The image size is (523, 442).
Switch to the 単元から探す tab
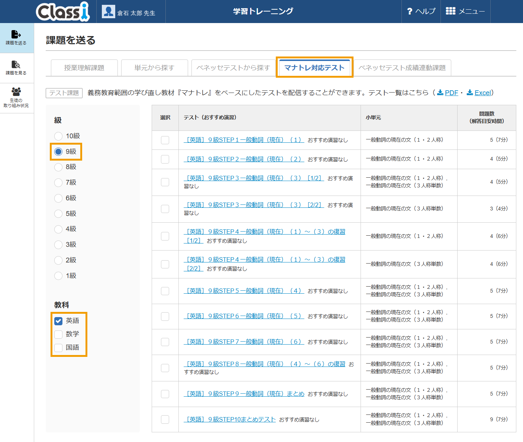(x=155, y=68)
